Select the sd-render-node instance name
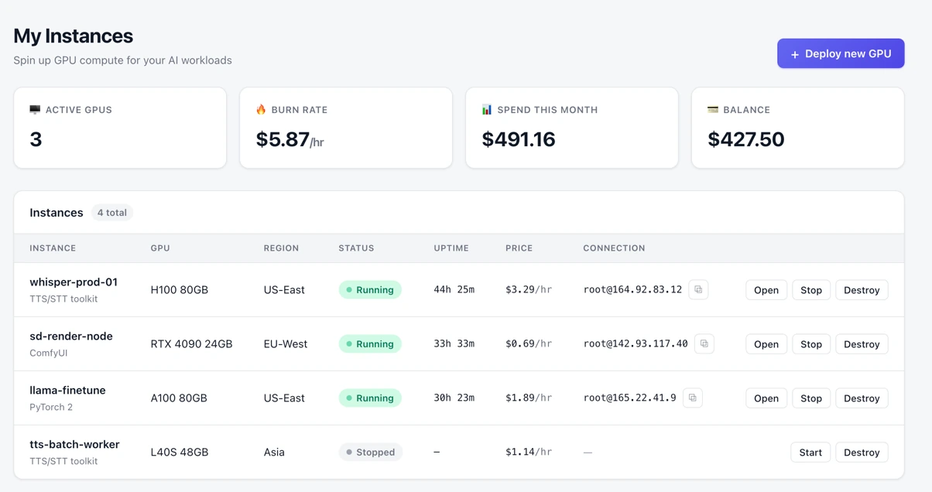This screenshot has height=492, width=932. (71, 337)
